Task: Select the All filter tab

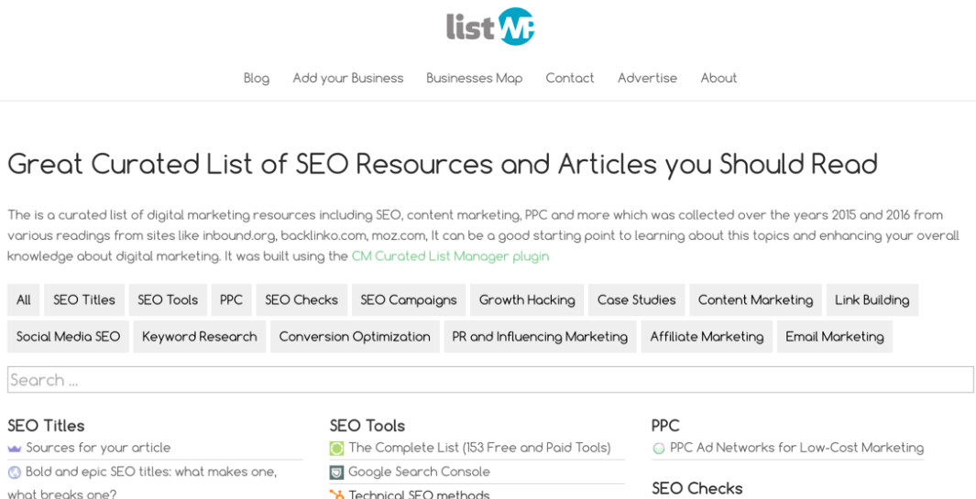Action: (24, 300)
